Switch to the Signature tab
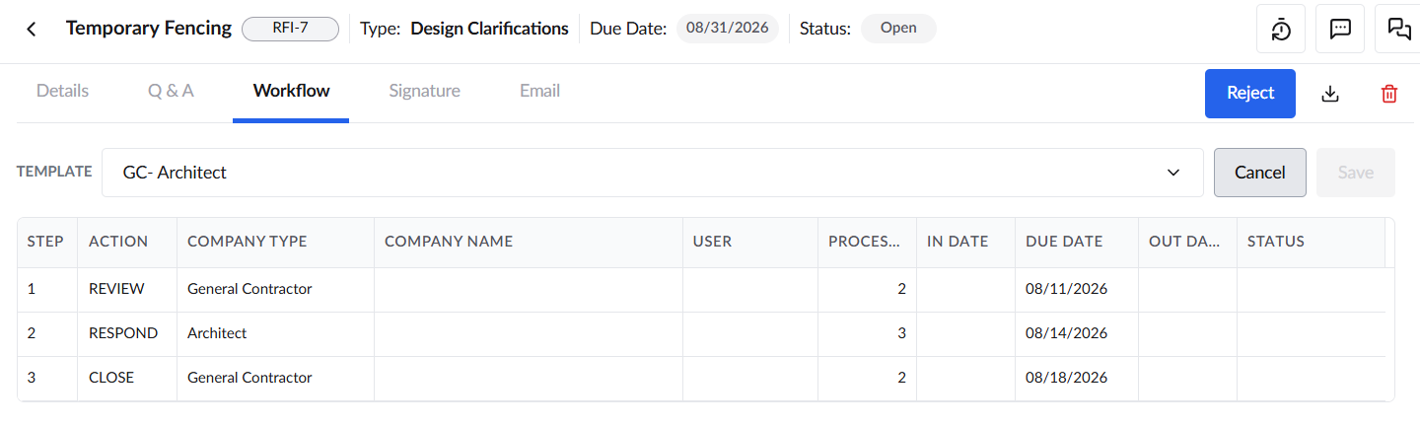The image size is (1420, 426). click(424, 91)
